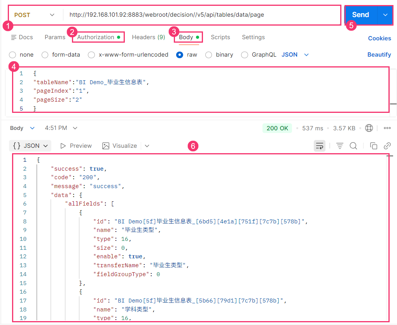Switch to the request Body tab
The width and height of the screenshot is (397, 325).
189,37
